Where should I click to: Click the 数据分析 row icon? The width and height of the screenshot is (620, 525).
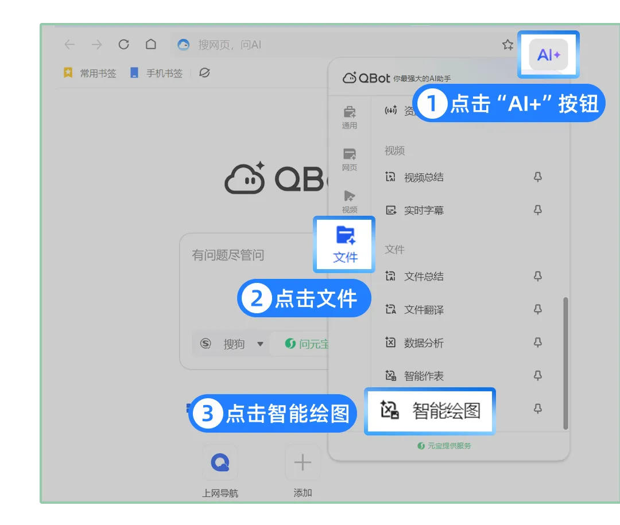(x=390, y=342)
